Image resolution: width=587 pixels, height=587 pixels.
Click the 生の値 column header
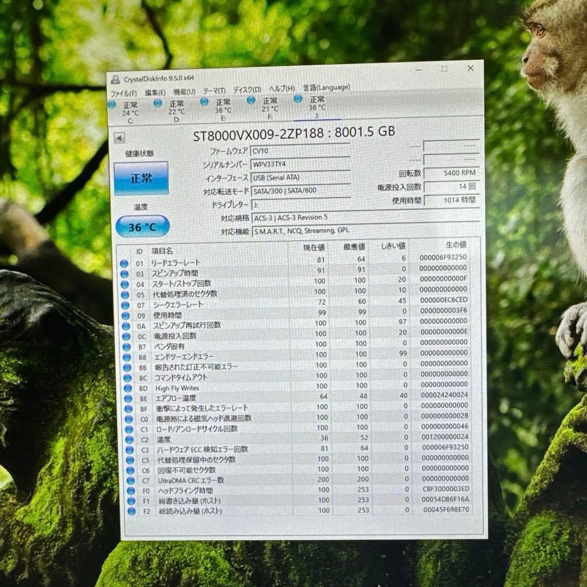pos(456,245)
